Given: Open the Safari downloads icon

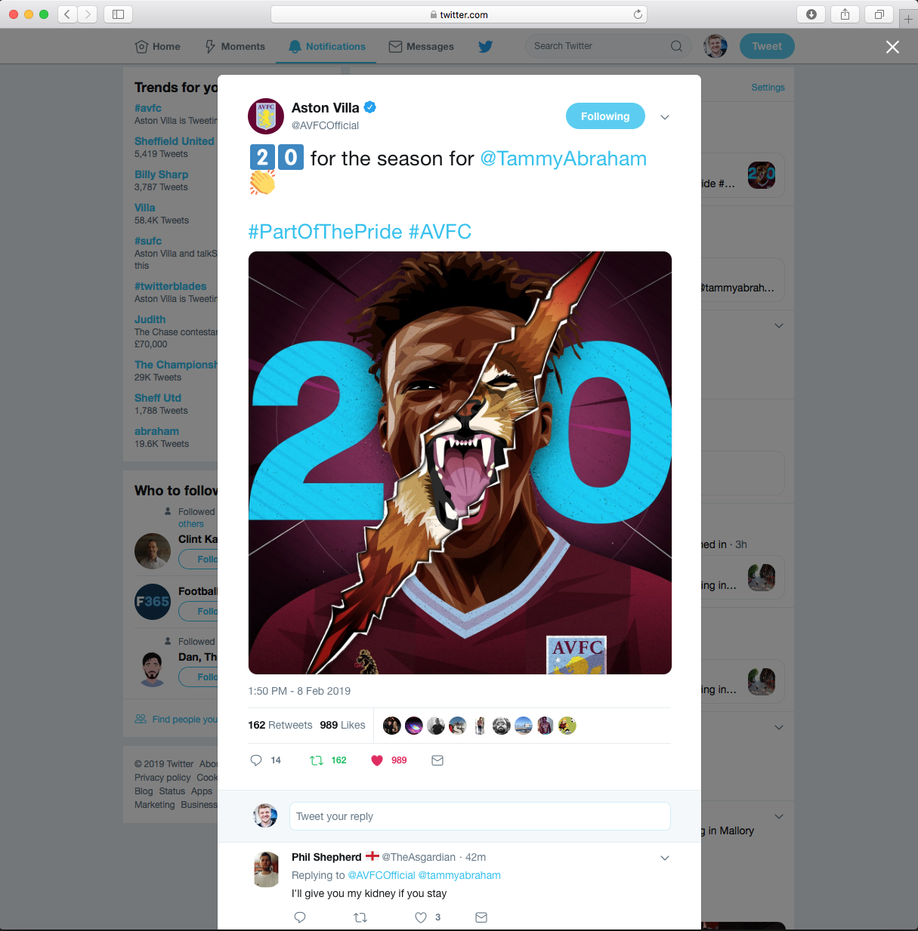Looking at the screenshot, I should (x=811, y=14).
